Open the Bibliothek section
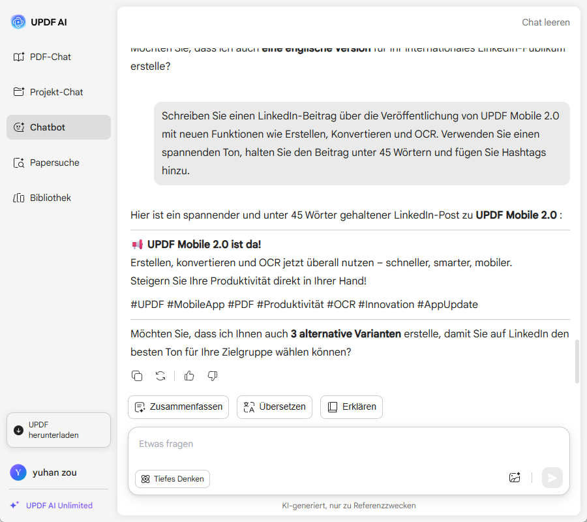The height and width of the screenshot is (522, 587). [59, 198]
